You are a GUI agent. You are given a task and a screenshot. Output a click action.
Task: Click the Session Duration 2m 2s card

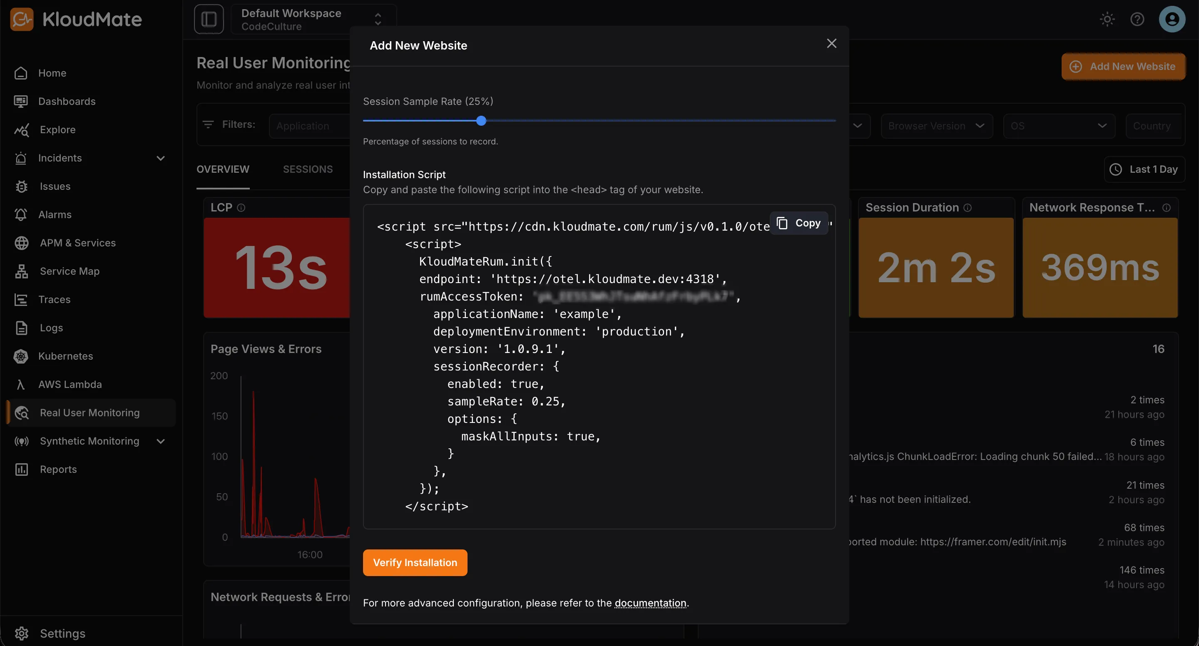tap(936, 268)
